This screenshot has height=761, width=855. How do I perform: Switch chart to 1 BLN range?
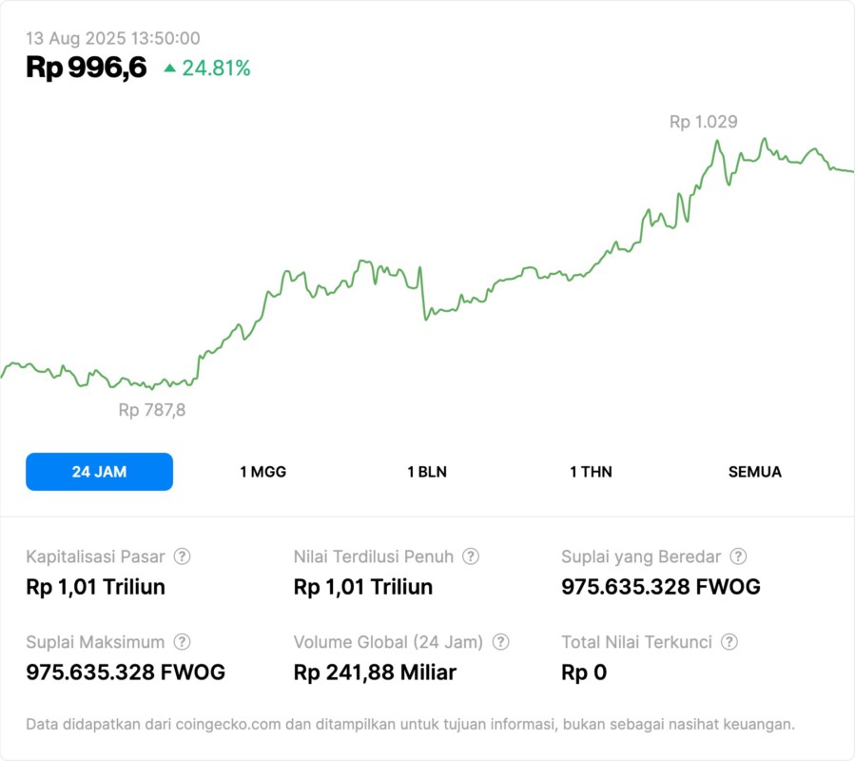pyautogui.click(x=427, y=472)
